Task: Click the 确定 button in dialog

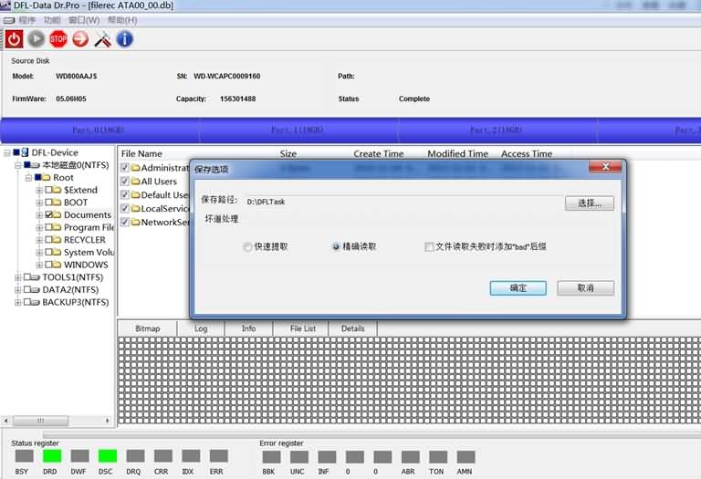Action: (x=518, y=287)
